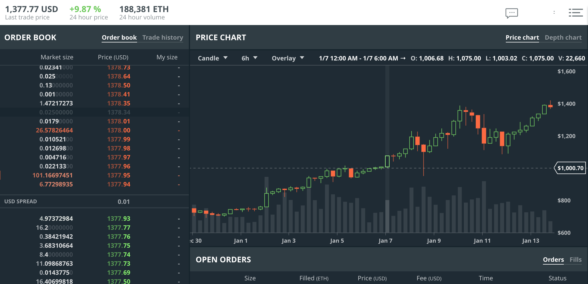
Task: Click market size 1.47217273
Action: [x=56, y=103]
